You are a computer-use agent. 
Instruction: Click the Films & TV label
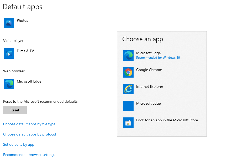click(25, 51)
